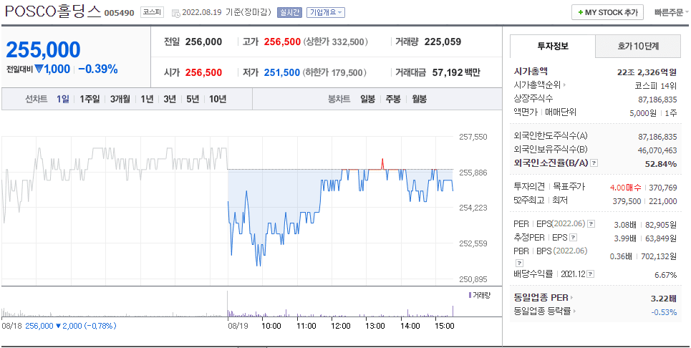Click 동일업종 PER value 3.22배

pos(664,299)
